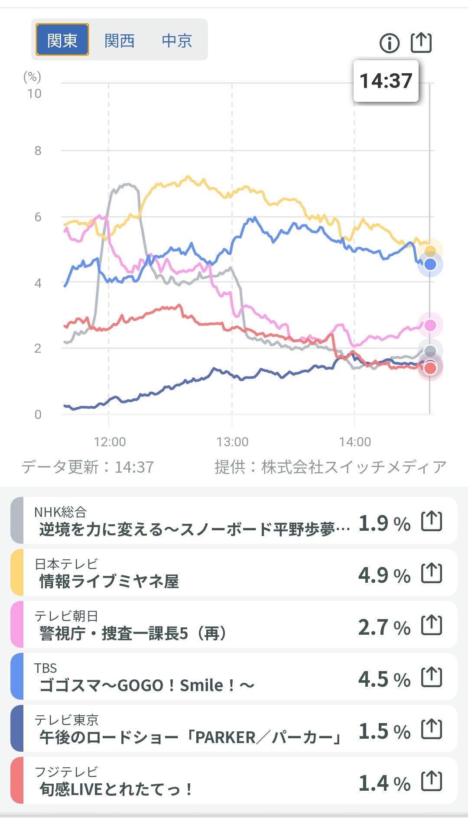Switch to the 中京 region tab
The width and height of the screenshot is (468, 831).
tap(177, 41)
